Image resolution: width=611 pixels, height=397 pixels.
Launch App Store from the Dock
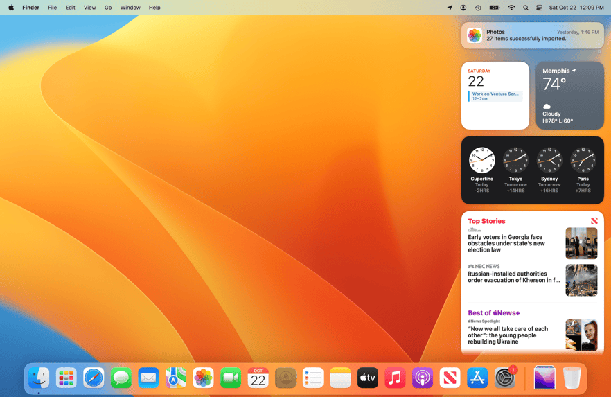477,378
